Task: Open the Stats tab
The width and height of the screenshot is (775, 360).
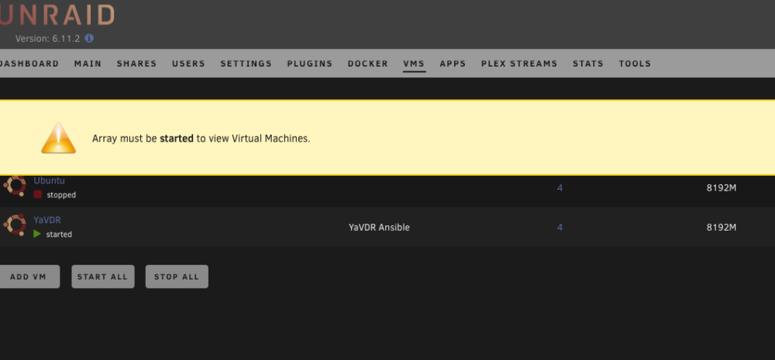Action: coord(588,63)
